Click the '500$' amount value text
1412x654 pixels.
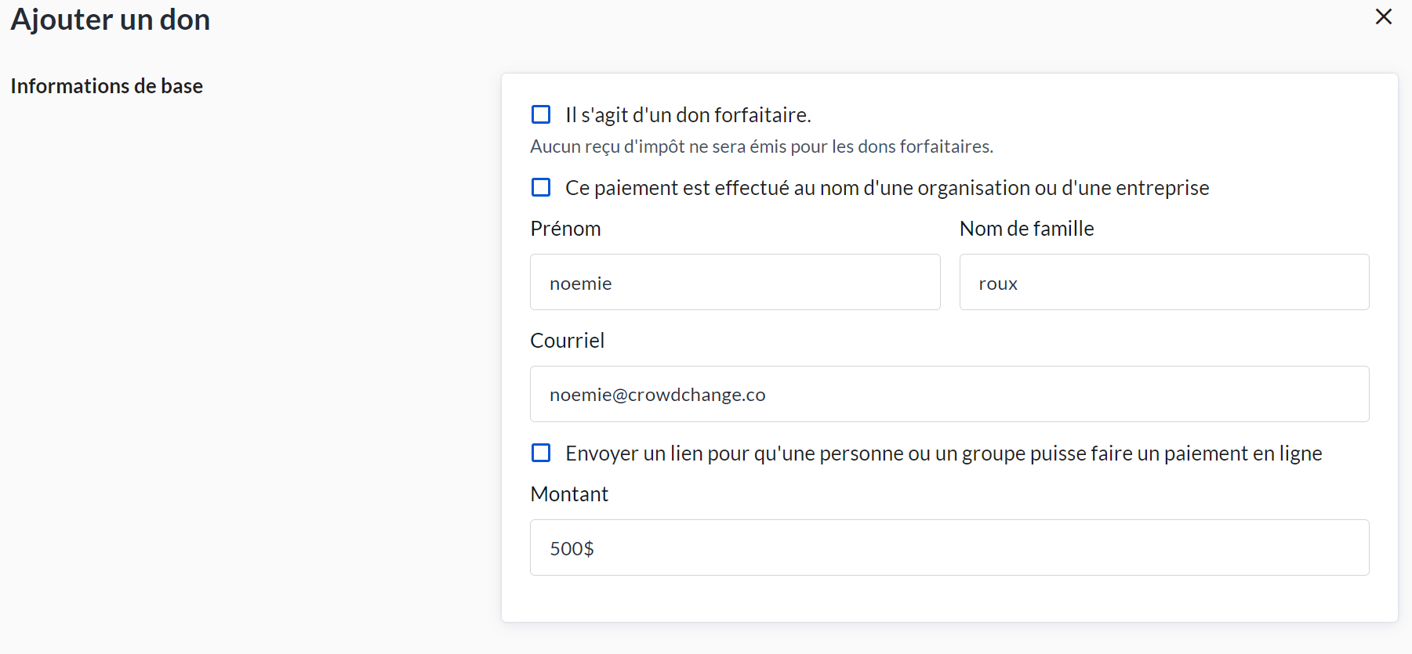572,548
